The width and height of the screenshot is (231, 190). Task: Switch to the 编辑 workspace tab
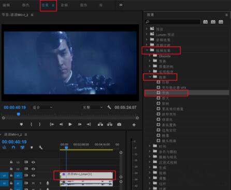[x=6, y=5]
